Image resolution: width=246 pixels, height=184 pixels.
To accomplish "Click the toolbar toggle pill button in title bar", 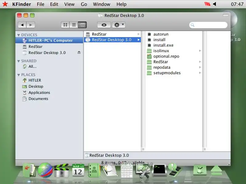I will tap(226, 15).
